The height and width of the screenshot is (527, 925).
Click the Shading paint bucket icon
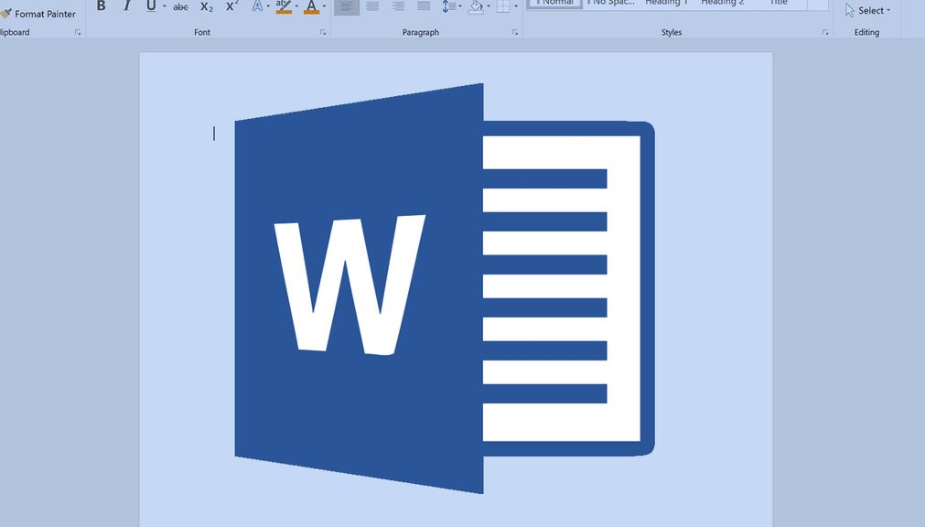coord(476,6)
